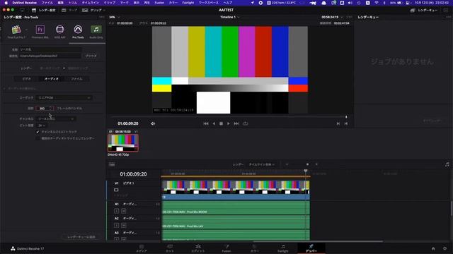This screenshot has width=453, height=254.
Task: Click the home icon at bottom right
Action: (433, 248)
